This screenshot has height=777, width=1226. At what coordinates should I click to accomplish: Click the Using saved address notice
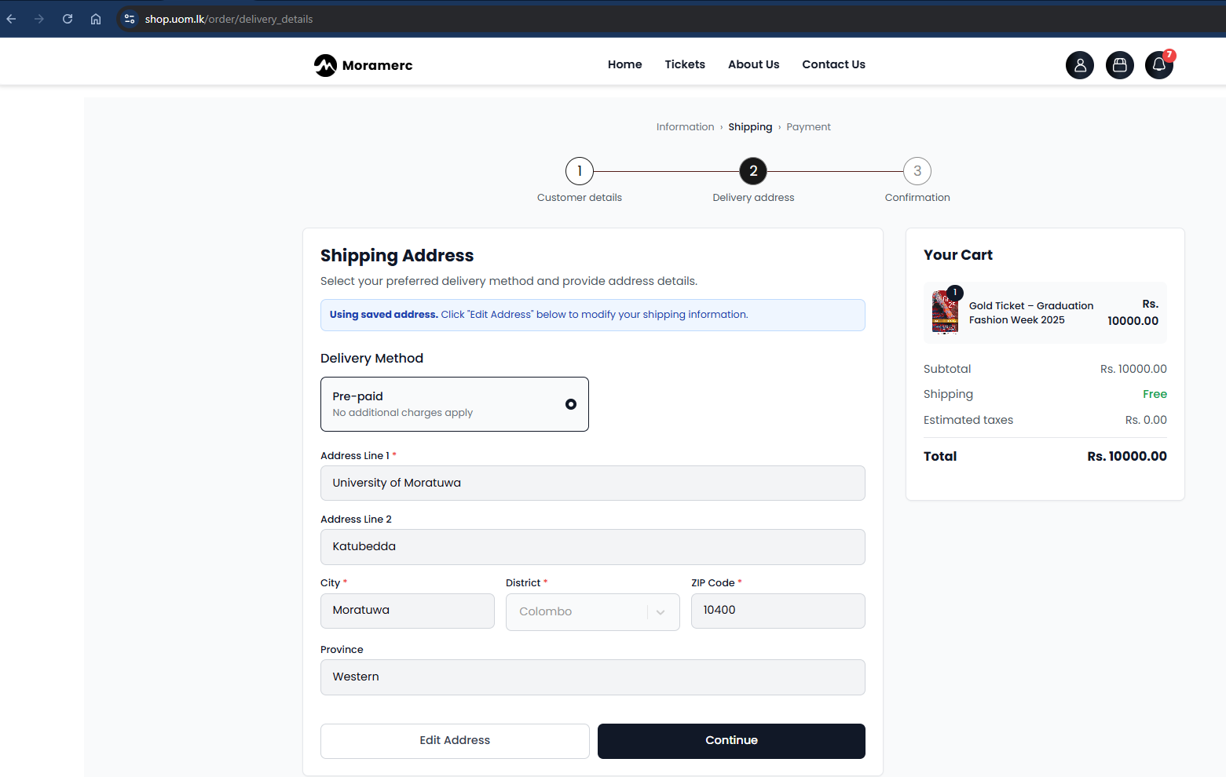pyautogui.click(x=593, y=315)
